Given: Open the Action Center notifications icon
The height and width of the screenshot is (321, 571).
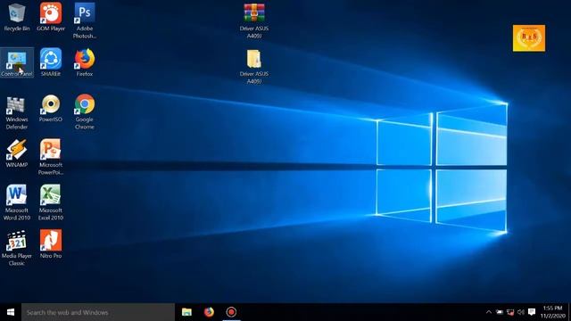Looking at the screenshot, I should point(532,312).
